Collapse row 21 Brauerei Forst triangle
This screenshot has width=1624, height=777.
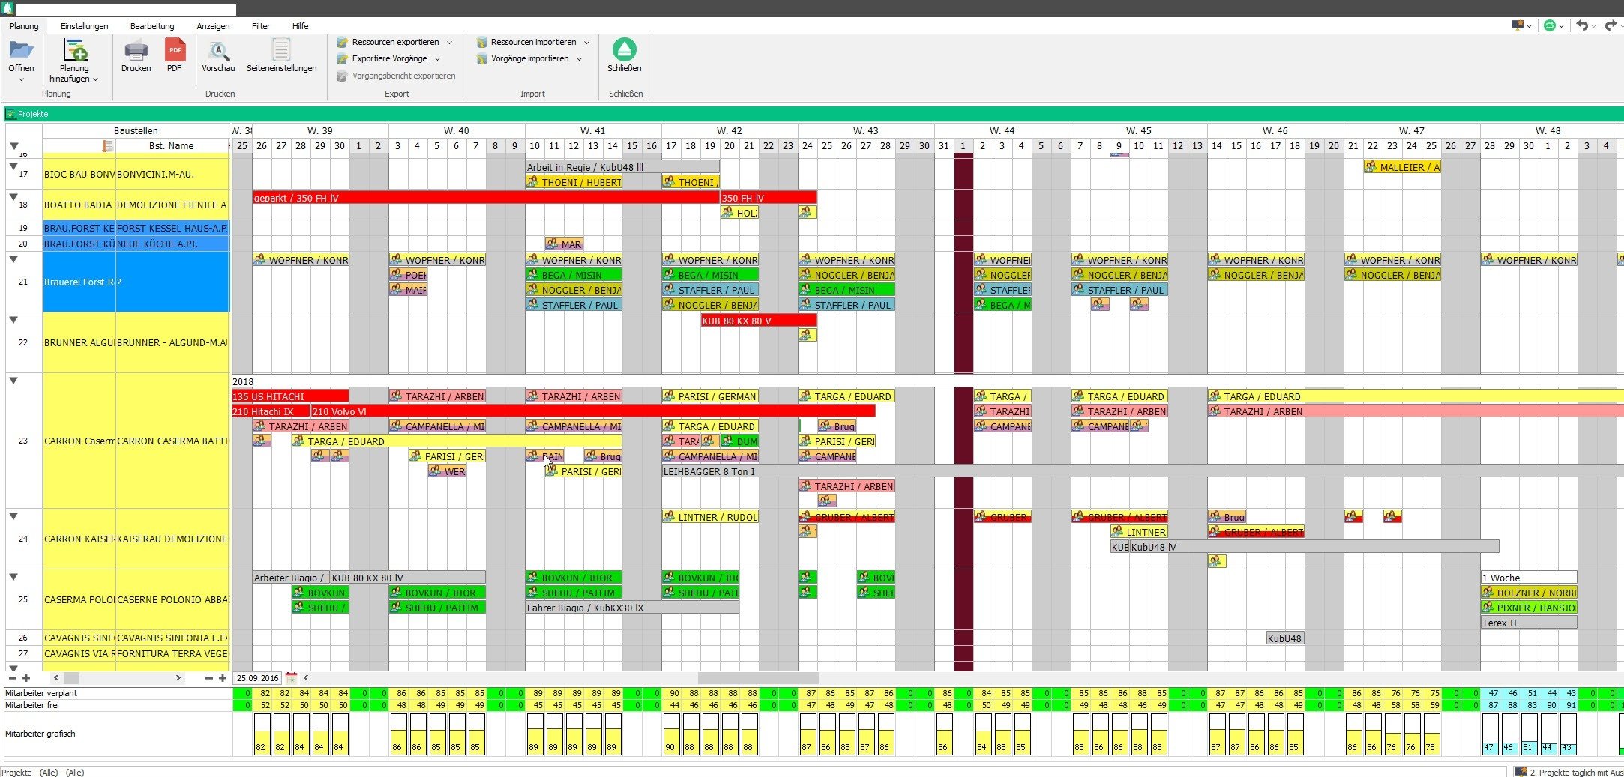(x=13, y=259)
